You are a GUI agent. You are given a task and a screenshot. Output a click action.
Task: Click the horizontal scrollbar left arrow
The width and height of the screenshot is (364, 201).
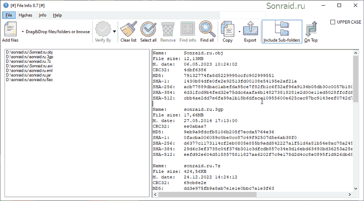coord(155,194)
